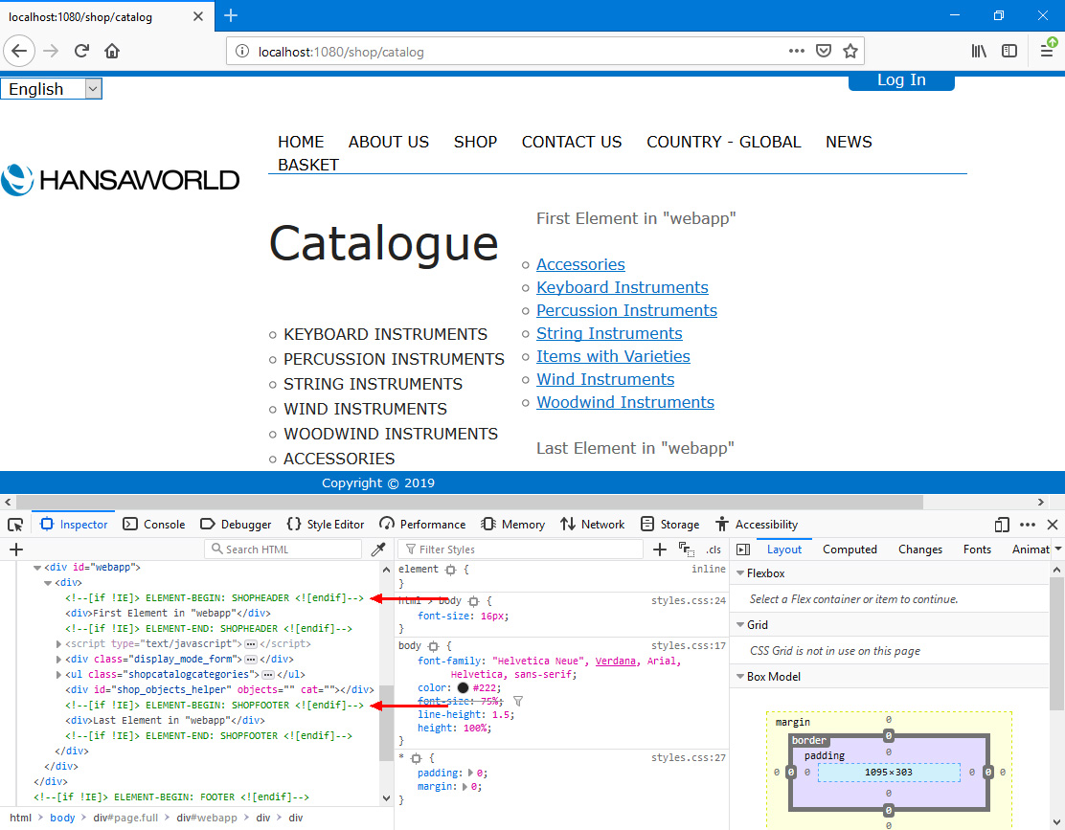Focus the Filter Styles field

[521, 550]
